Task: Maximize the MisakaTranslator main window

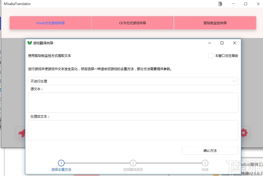Action: point(246,4)
